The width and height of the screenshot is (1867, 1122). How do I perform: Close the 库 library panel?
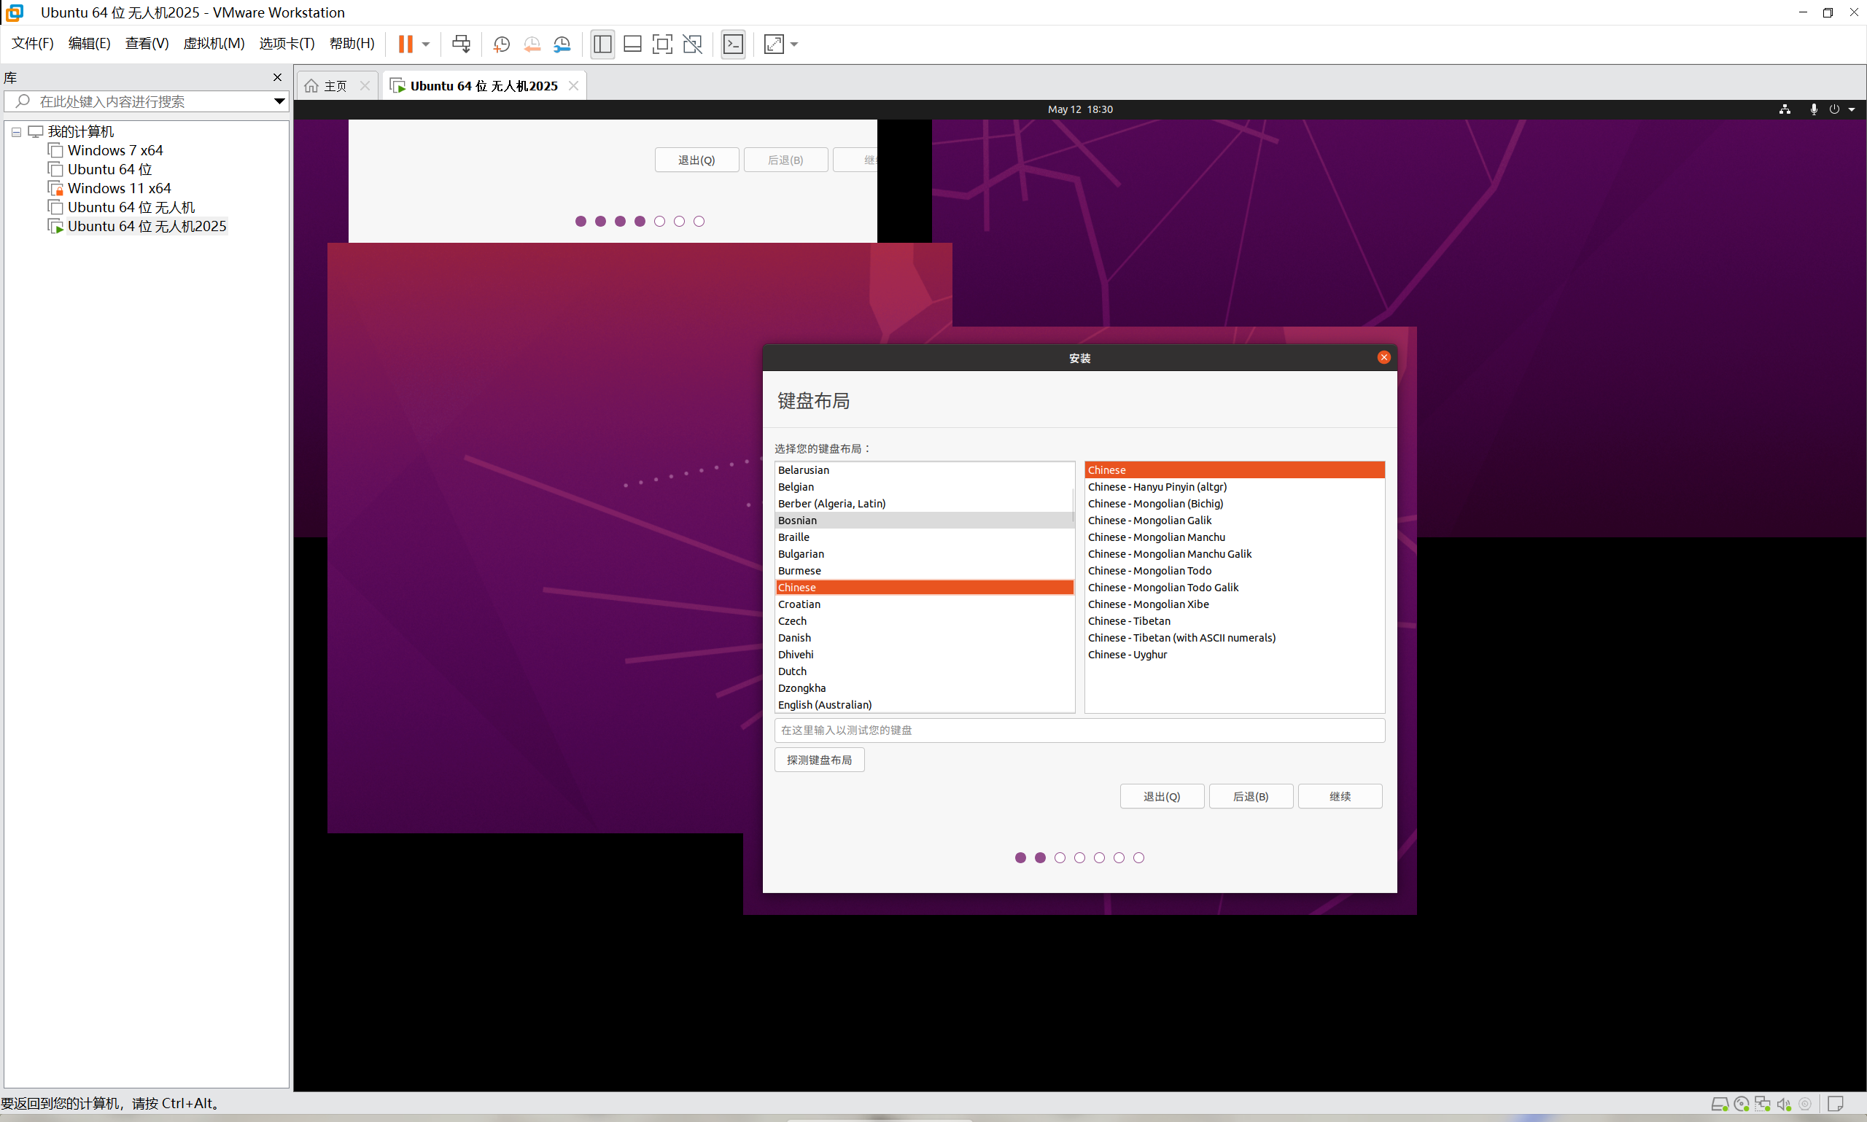point(278,77)
